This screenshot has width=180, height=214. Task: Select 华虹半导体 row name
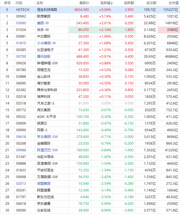[45, 157]
